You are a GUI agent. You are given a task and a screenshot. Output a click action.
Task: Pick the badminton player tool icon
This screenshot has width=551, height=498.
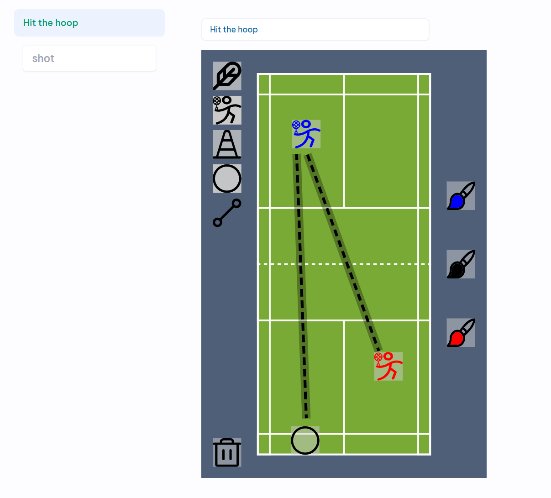(227, 110)
